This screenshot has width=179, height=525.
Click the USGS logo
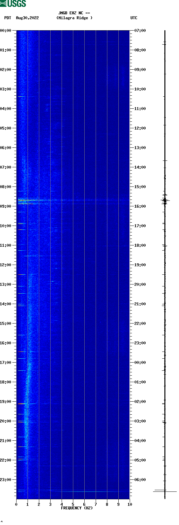(13, 4)
